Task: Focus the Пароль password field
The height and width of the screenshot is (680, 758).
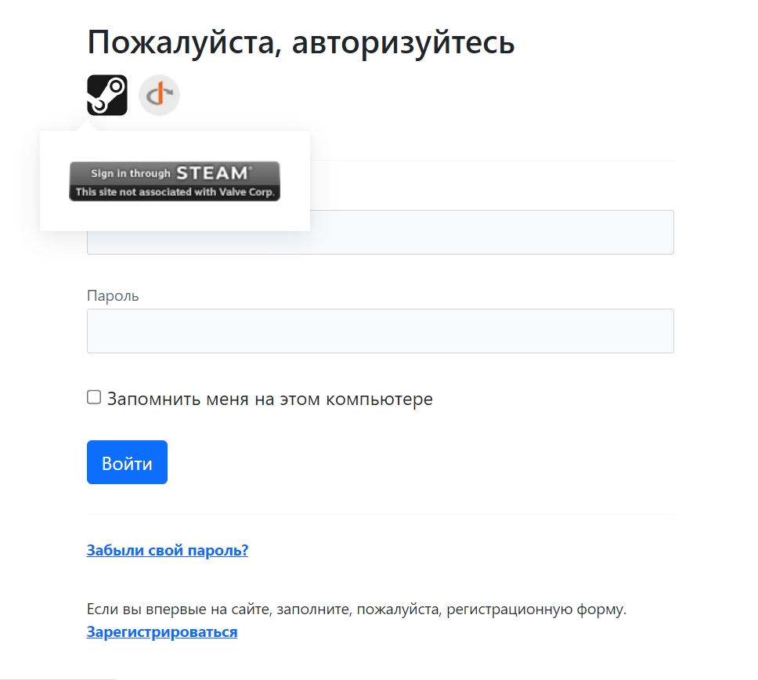Action: (380, 331)
